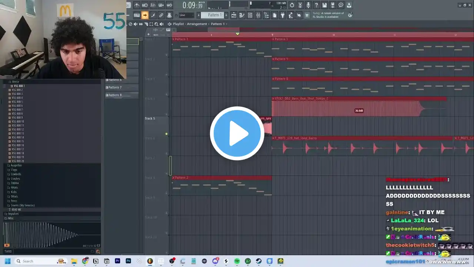Toggle mute on Track 5
Screen dimensions: 474x267
pyautogui.click(x=166, y=134)
